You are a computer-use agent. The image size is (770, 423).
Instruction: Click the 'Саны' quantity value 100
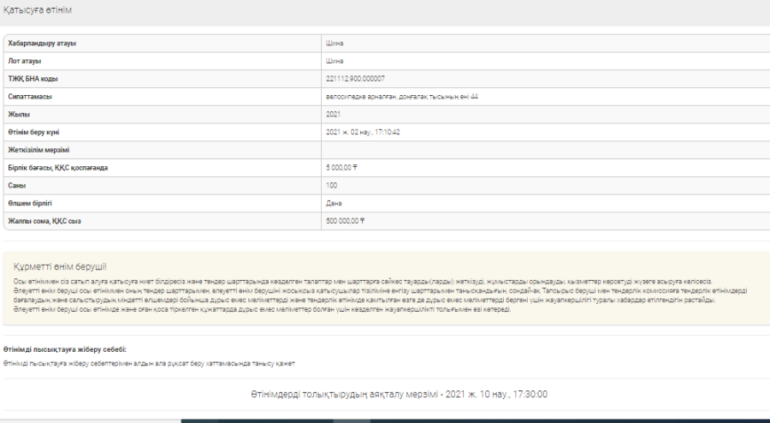[x=332, y=185]
